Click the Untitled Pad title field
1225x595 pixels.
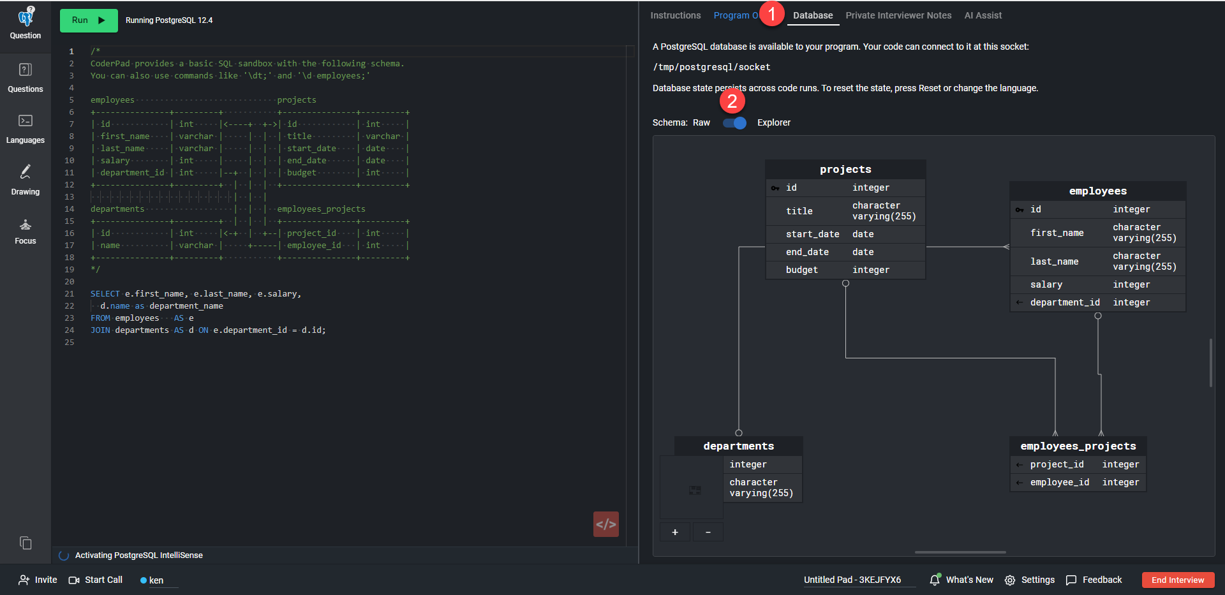pyautogui.click(x=852, y=580)
